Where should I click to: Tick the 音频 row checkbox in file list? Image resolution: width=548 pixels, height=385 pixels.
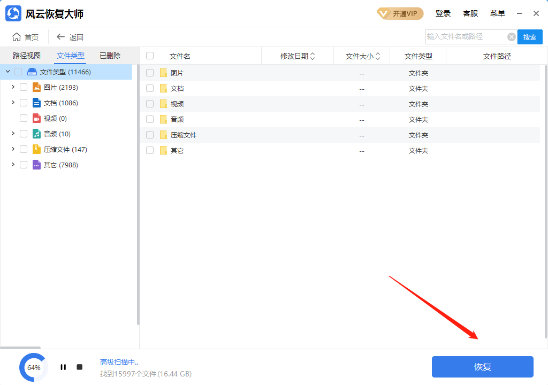150,119
